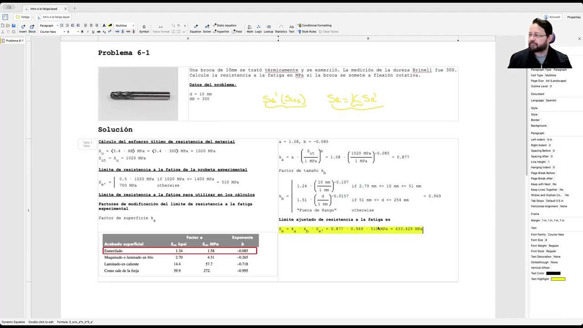Click the app grid icon top left

pyautogui.click(x=5, y=17)
